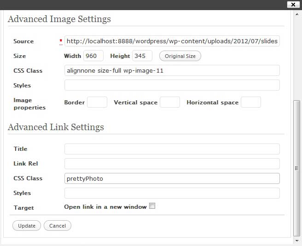Select the Styles field under Advanced Link Settings

coord(172,193)
